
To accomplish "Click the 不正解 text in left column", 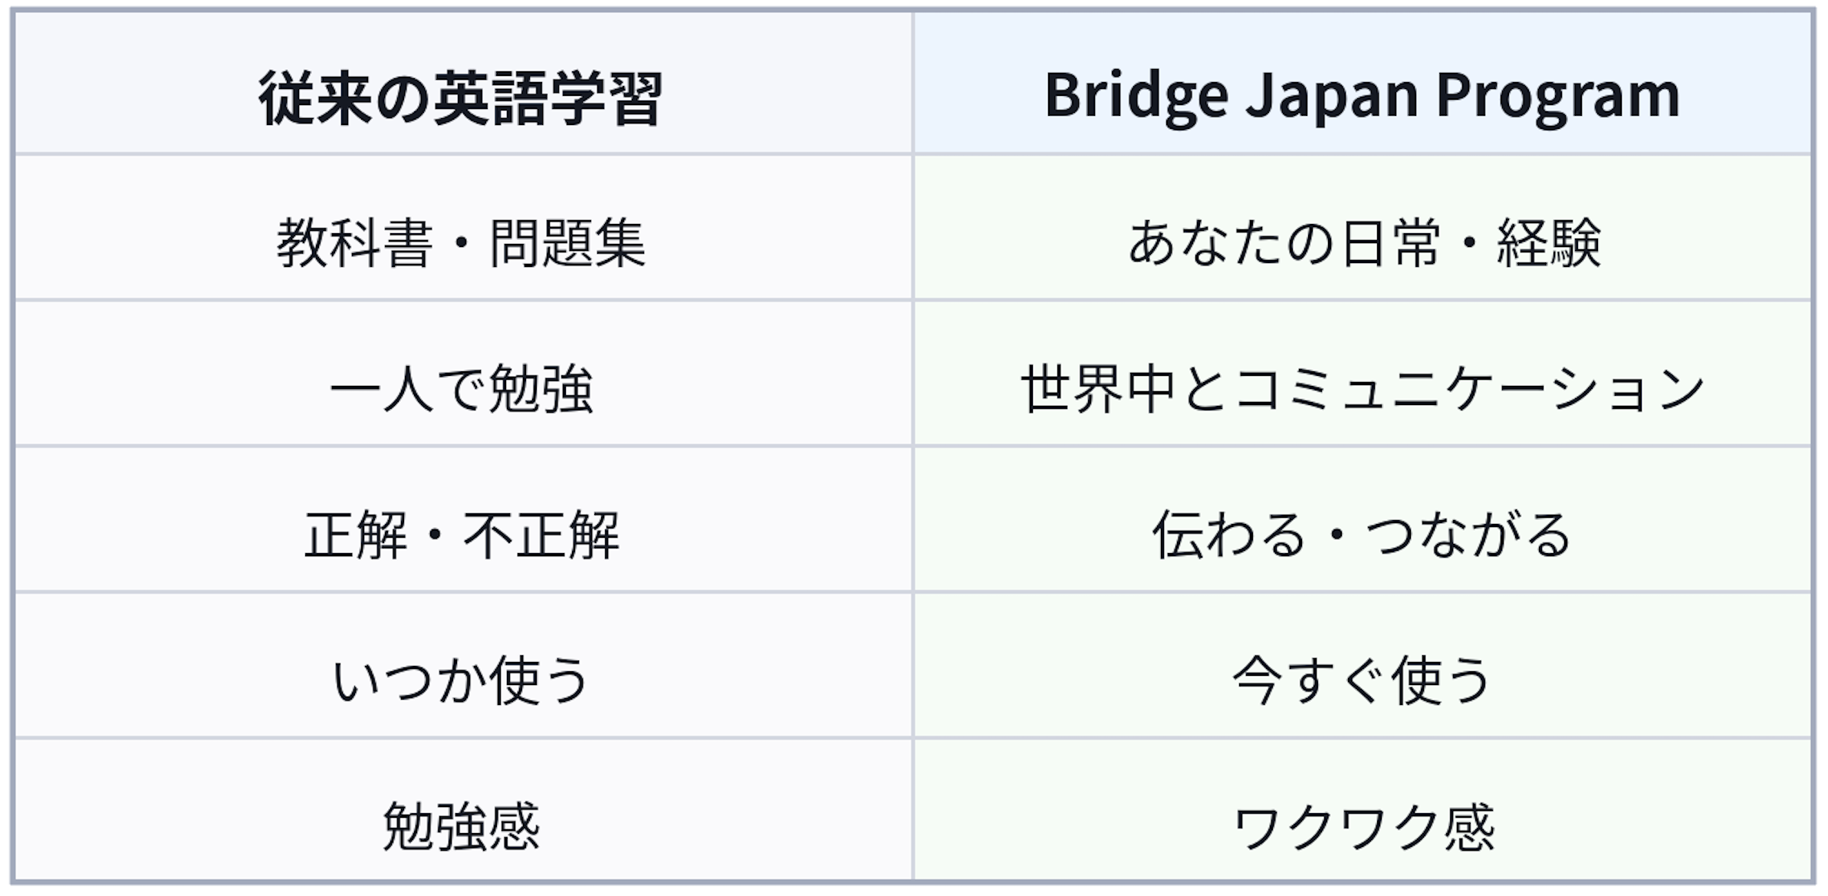I will [541, 535].
